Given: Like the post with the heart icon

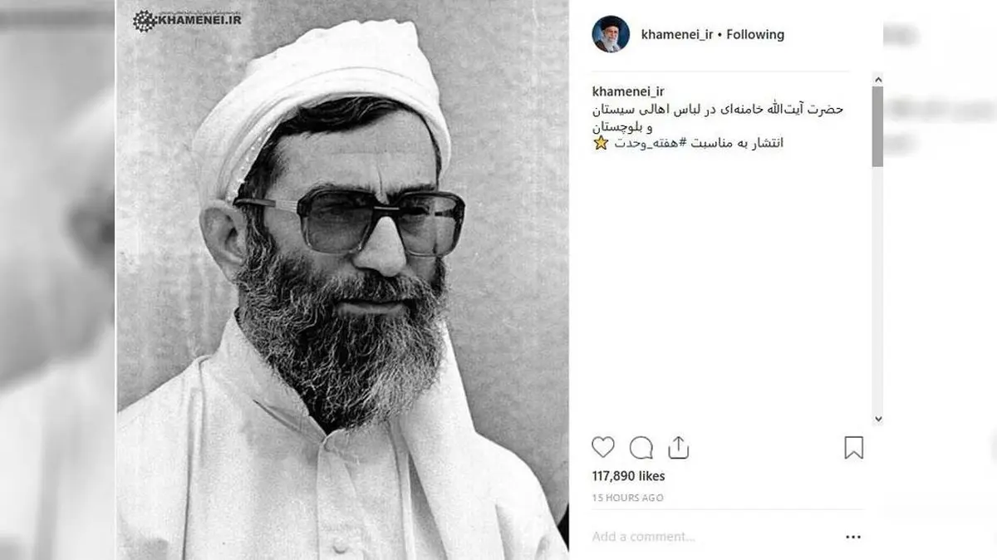Looking at the screenshot, I should point(603,448).
